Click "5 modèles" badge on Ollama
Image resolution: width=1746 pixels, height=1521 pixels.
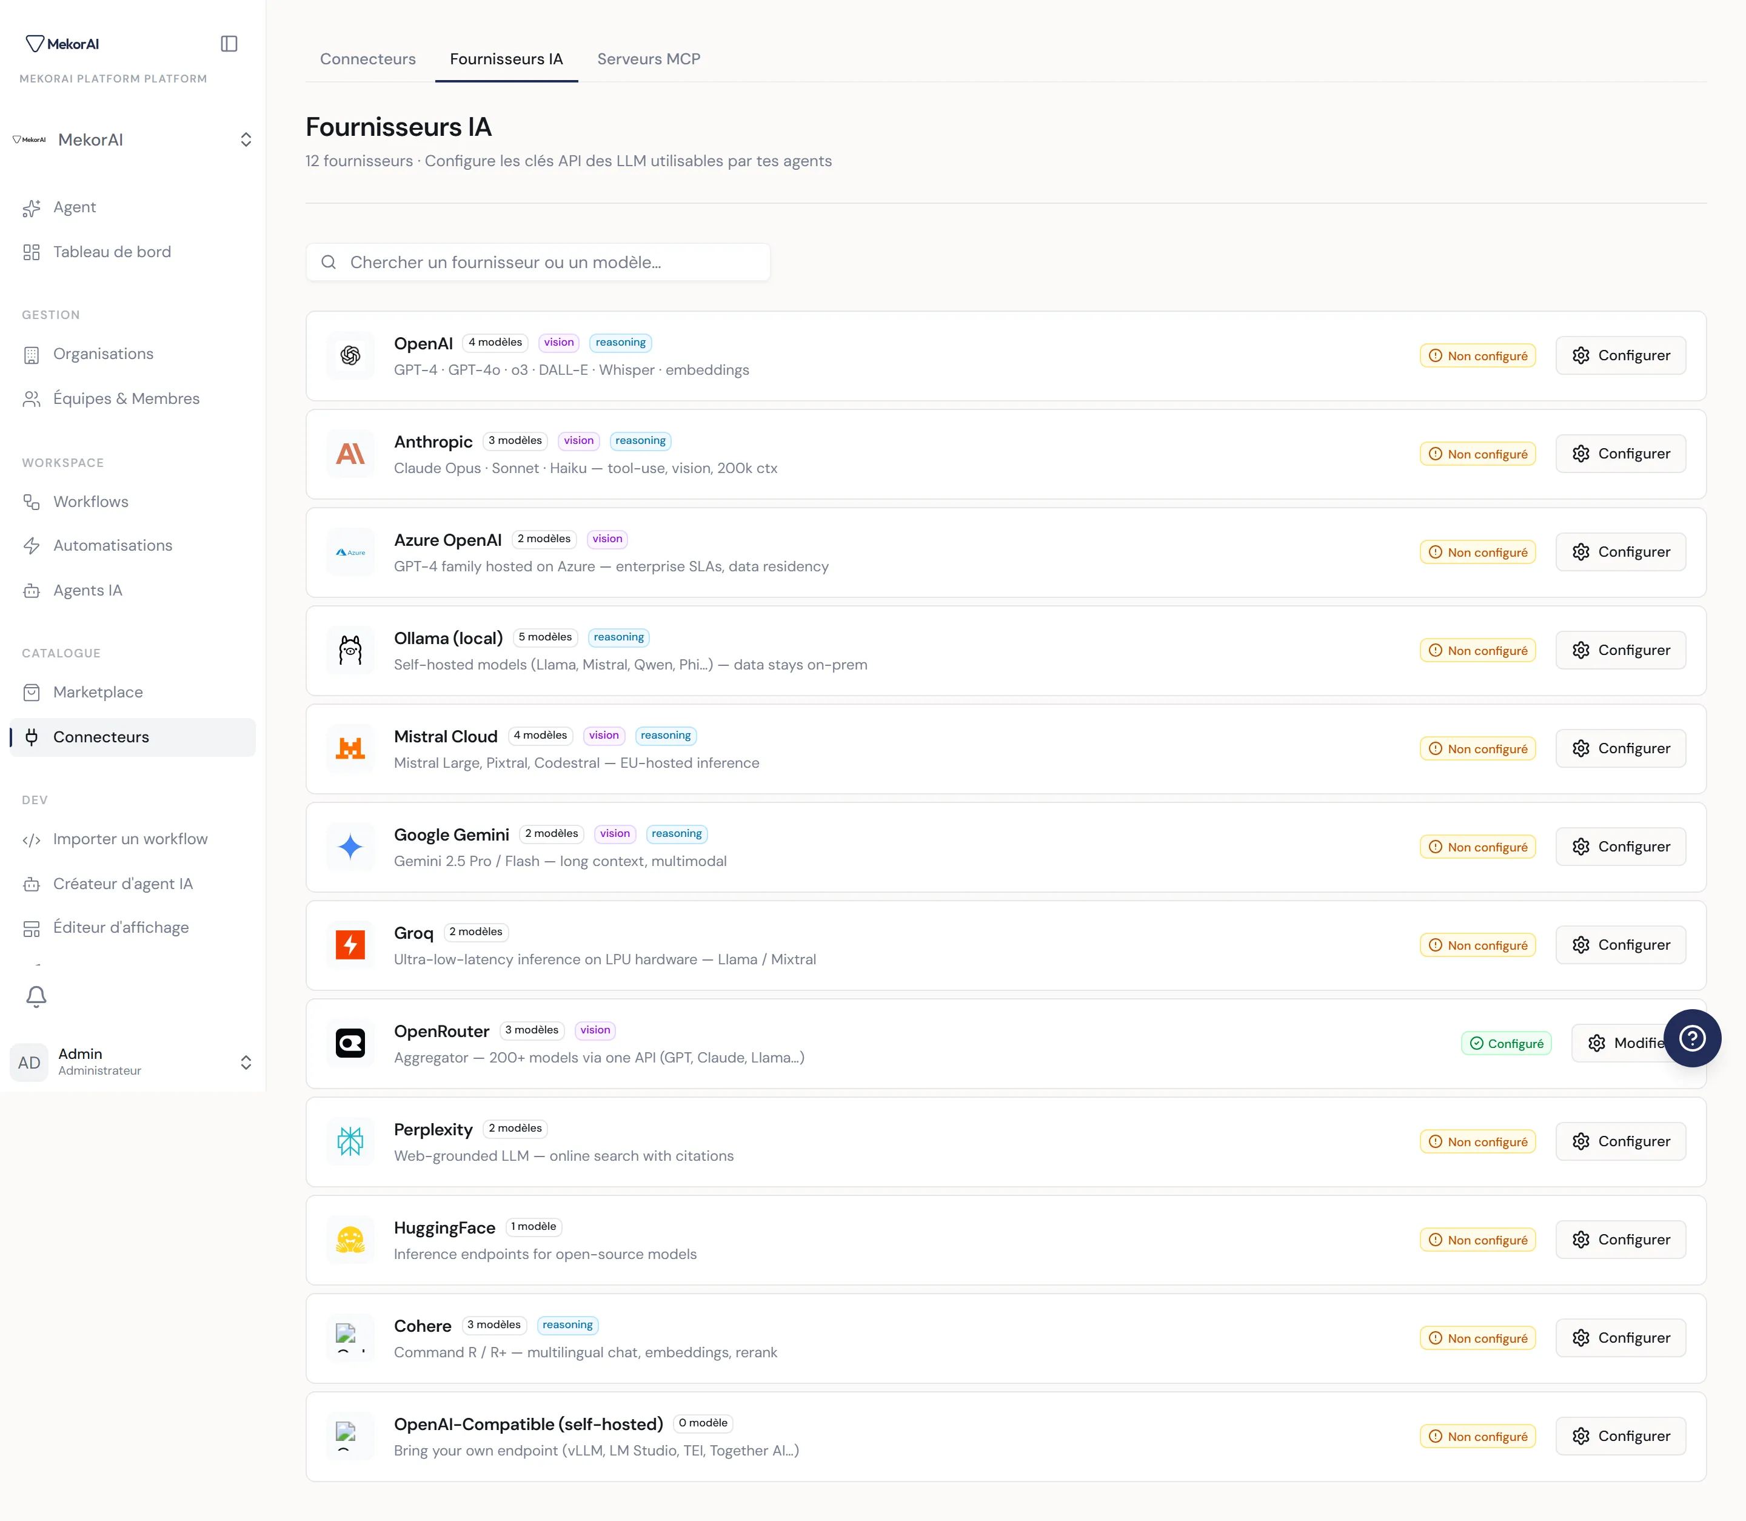pos(546,637)
